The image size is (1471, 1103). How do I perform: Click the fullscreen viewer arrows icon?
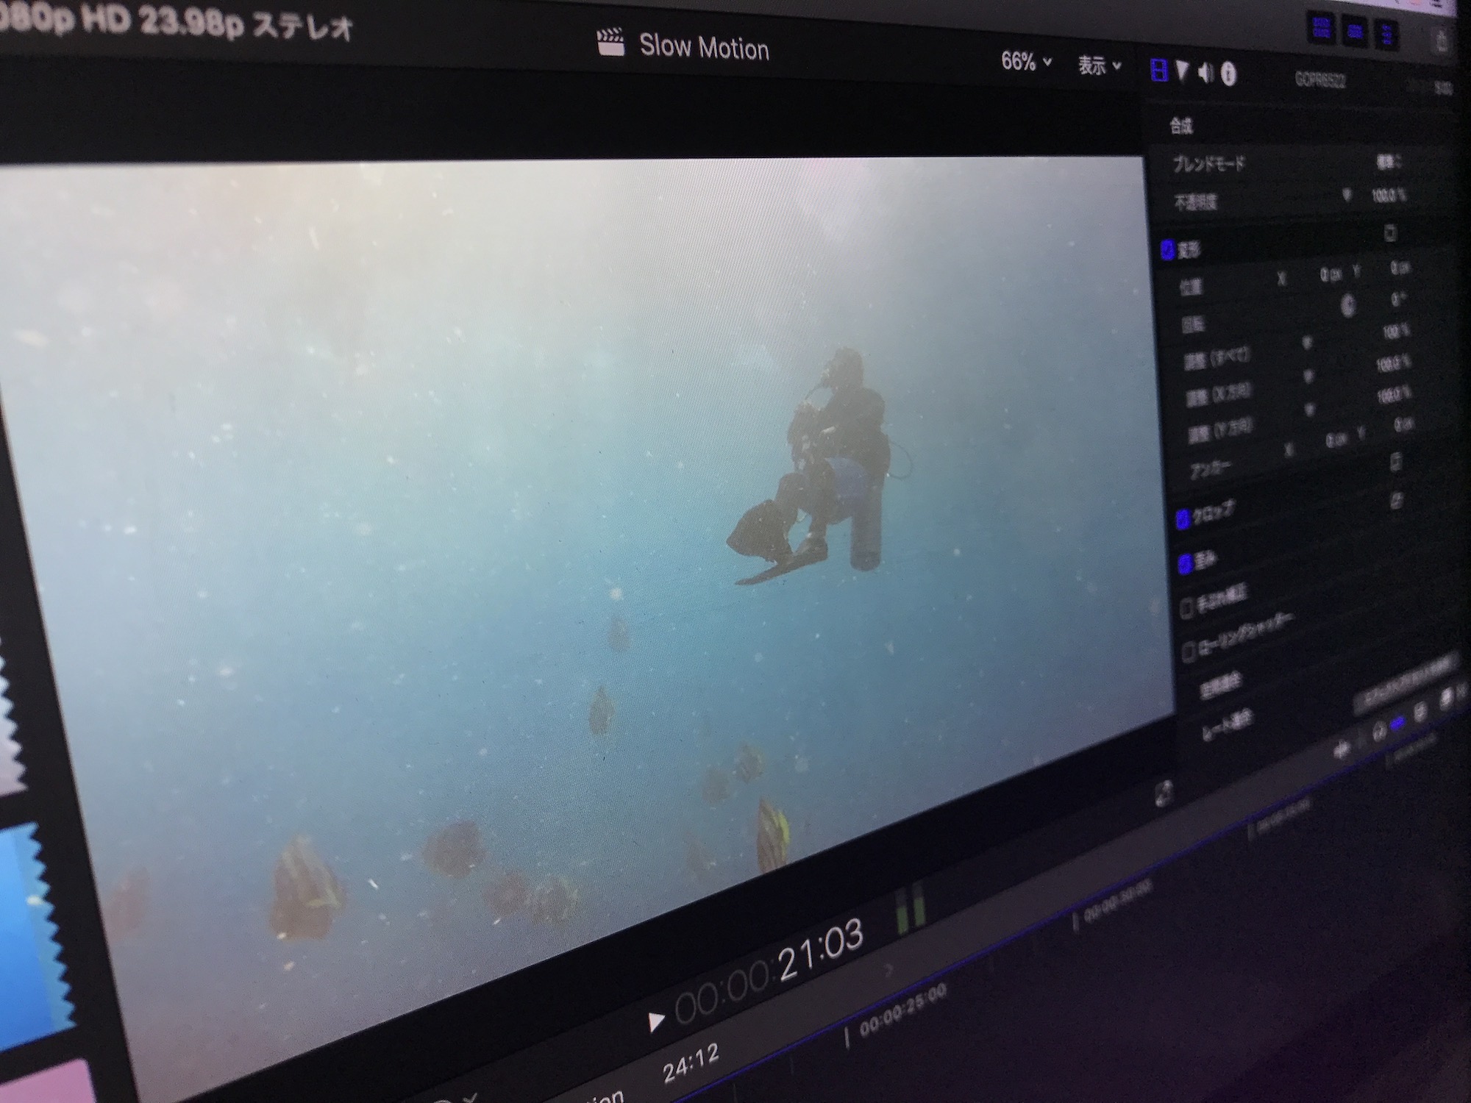pyautogui.click(x=1163, y=793)
